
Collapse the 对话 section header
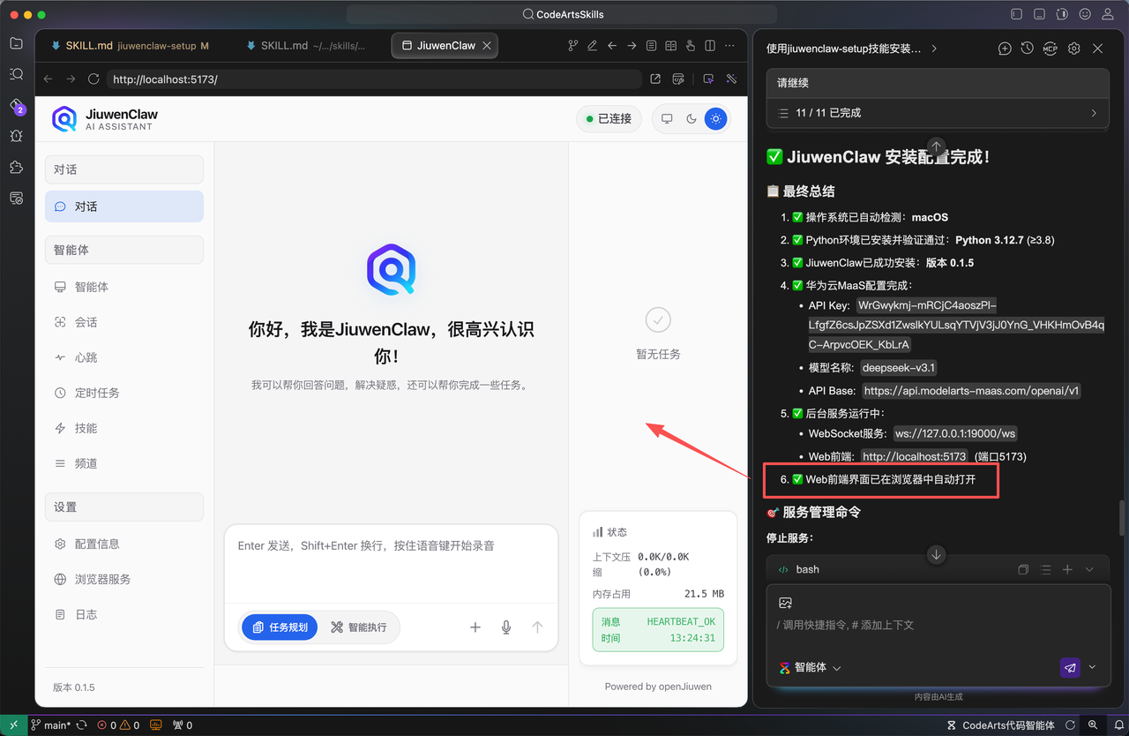tap(124, 169)
